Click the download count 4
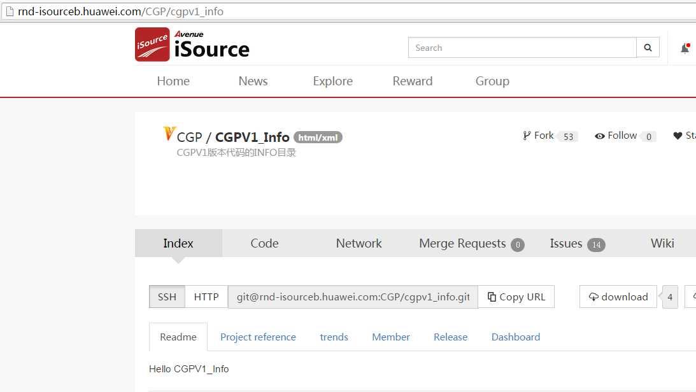The image size is (696, 392). coord(670,297)
